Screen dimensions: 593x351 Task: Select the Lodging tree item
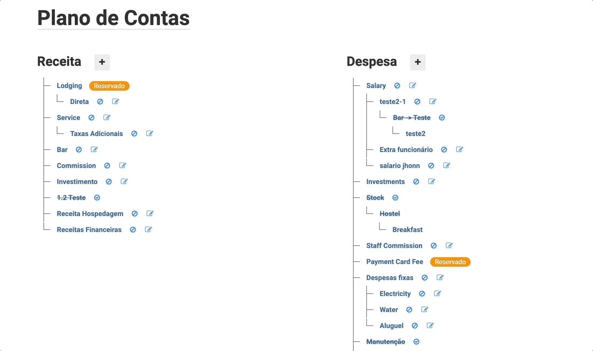[69, 85]
